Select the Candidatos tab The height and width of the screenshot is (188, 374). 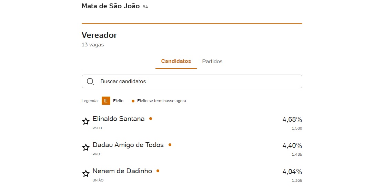coord(176,61)
